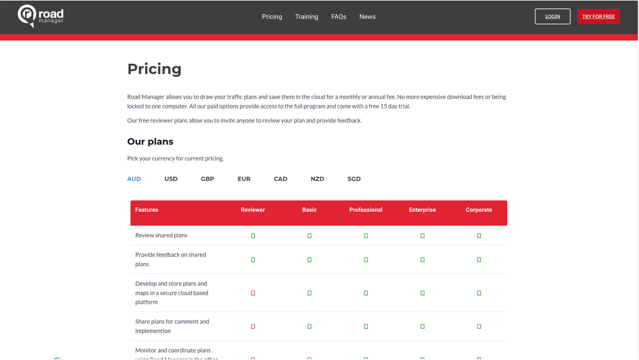Screen dimensions: 639x360
Task: Open the News page
Action: pos(367,17)
